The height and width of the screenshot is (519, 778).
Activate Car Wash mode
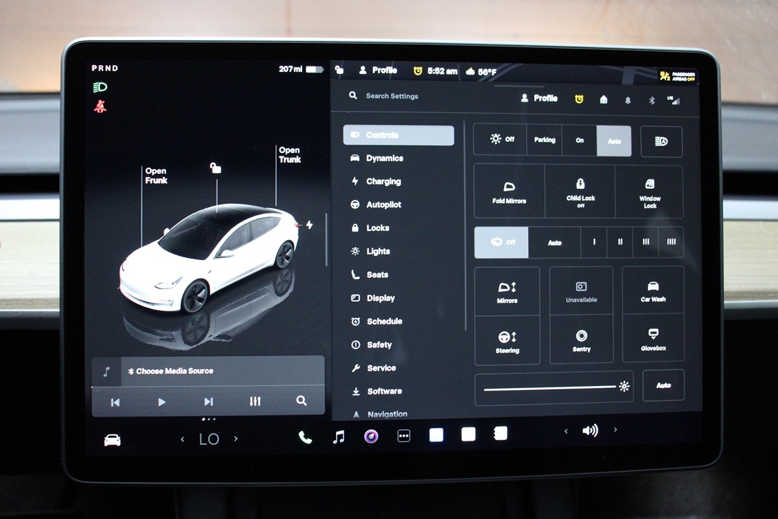click(653, 291)
